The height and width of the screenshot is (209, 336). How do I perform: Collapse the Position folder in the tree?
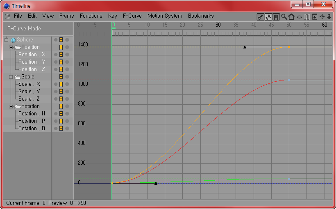pos(11,47)
